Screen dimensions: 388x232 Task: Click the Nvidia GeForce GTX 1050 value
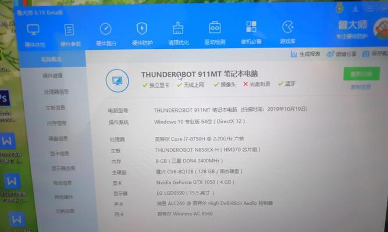pos(195,182)
